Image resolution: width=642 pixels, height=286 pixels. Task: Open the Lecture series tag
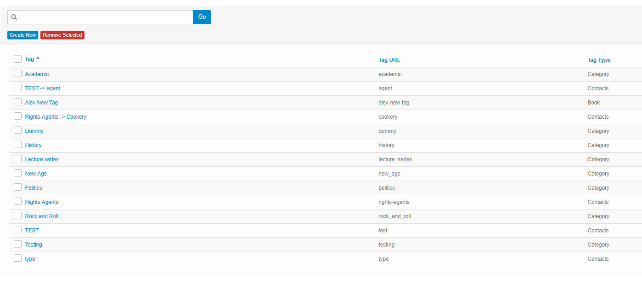42,159
